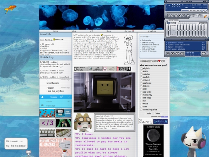Click the Not Mobile Friendly badge
The height and width of the screenshot is (157, 209).
(x=81, y=69)
